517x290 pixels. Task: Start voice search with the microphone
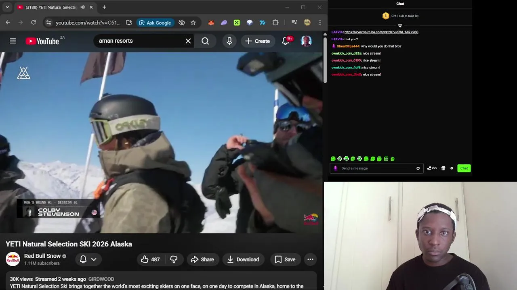[229, 41]
